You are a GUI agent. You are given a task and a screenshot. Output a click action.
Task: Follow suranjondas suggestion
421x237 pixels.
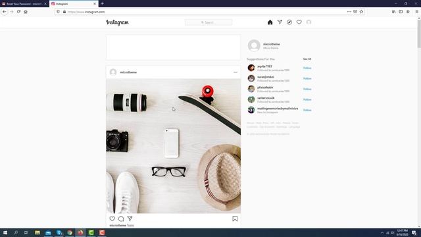click(307, 78)
